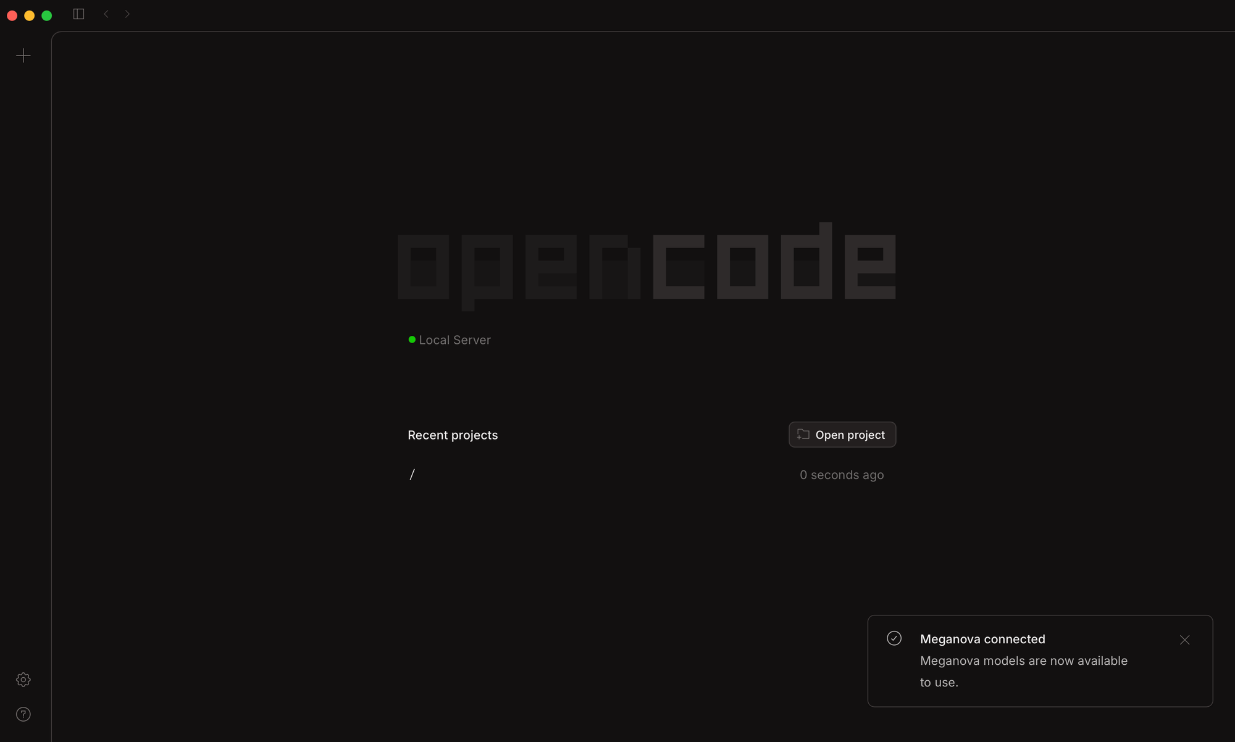Click the checkmark icon in the notification
Screen dimensions: 1235x742
click(894, 638)
